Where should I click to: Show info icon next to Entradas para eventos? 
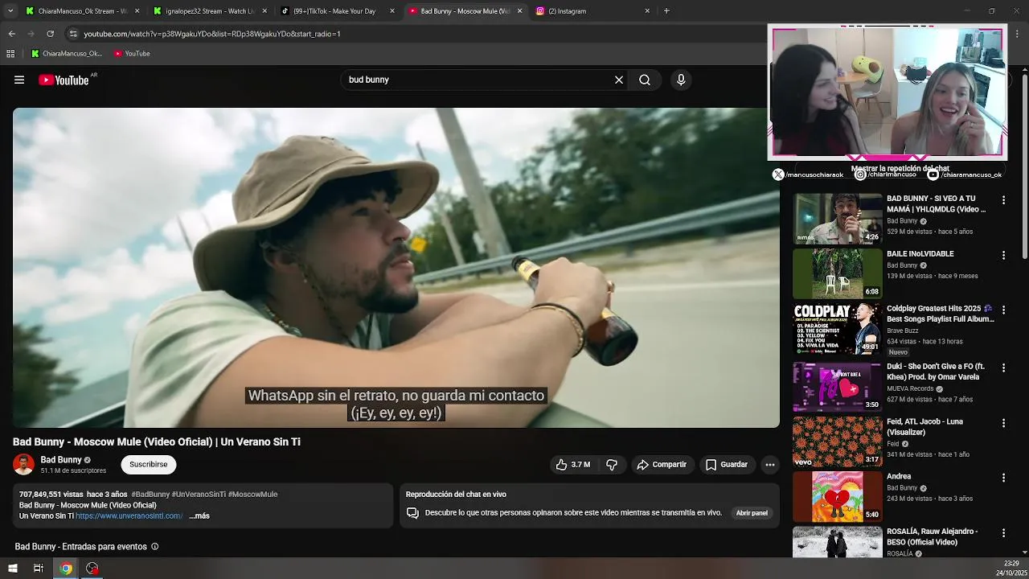(x=155, y=547)
